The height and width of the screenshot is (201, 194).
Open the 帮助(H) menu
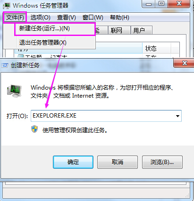coord(119,18)
